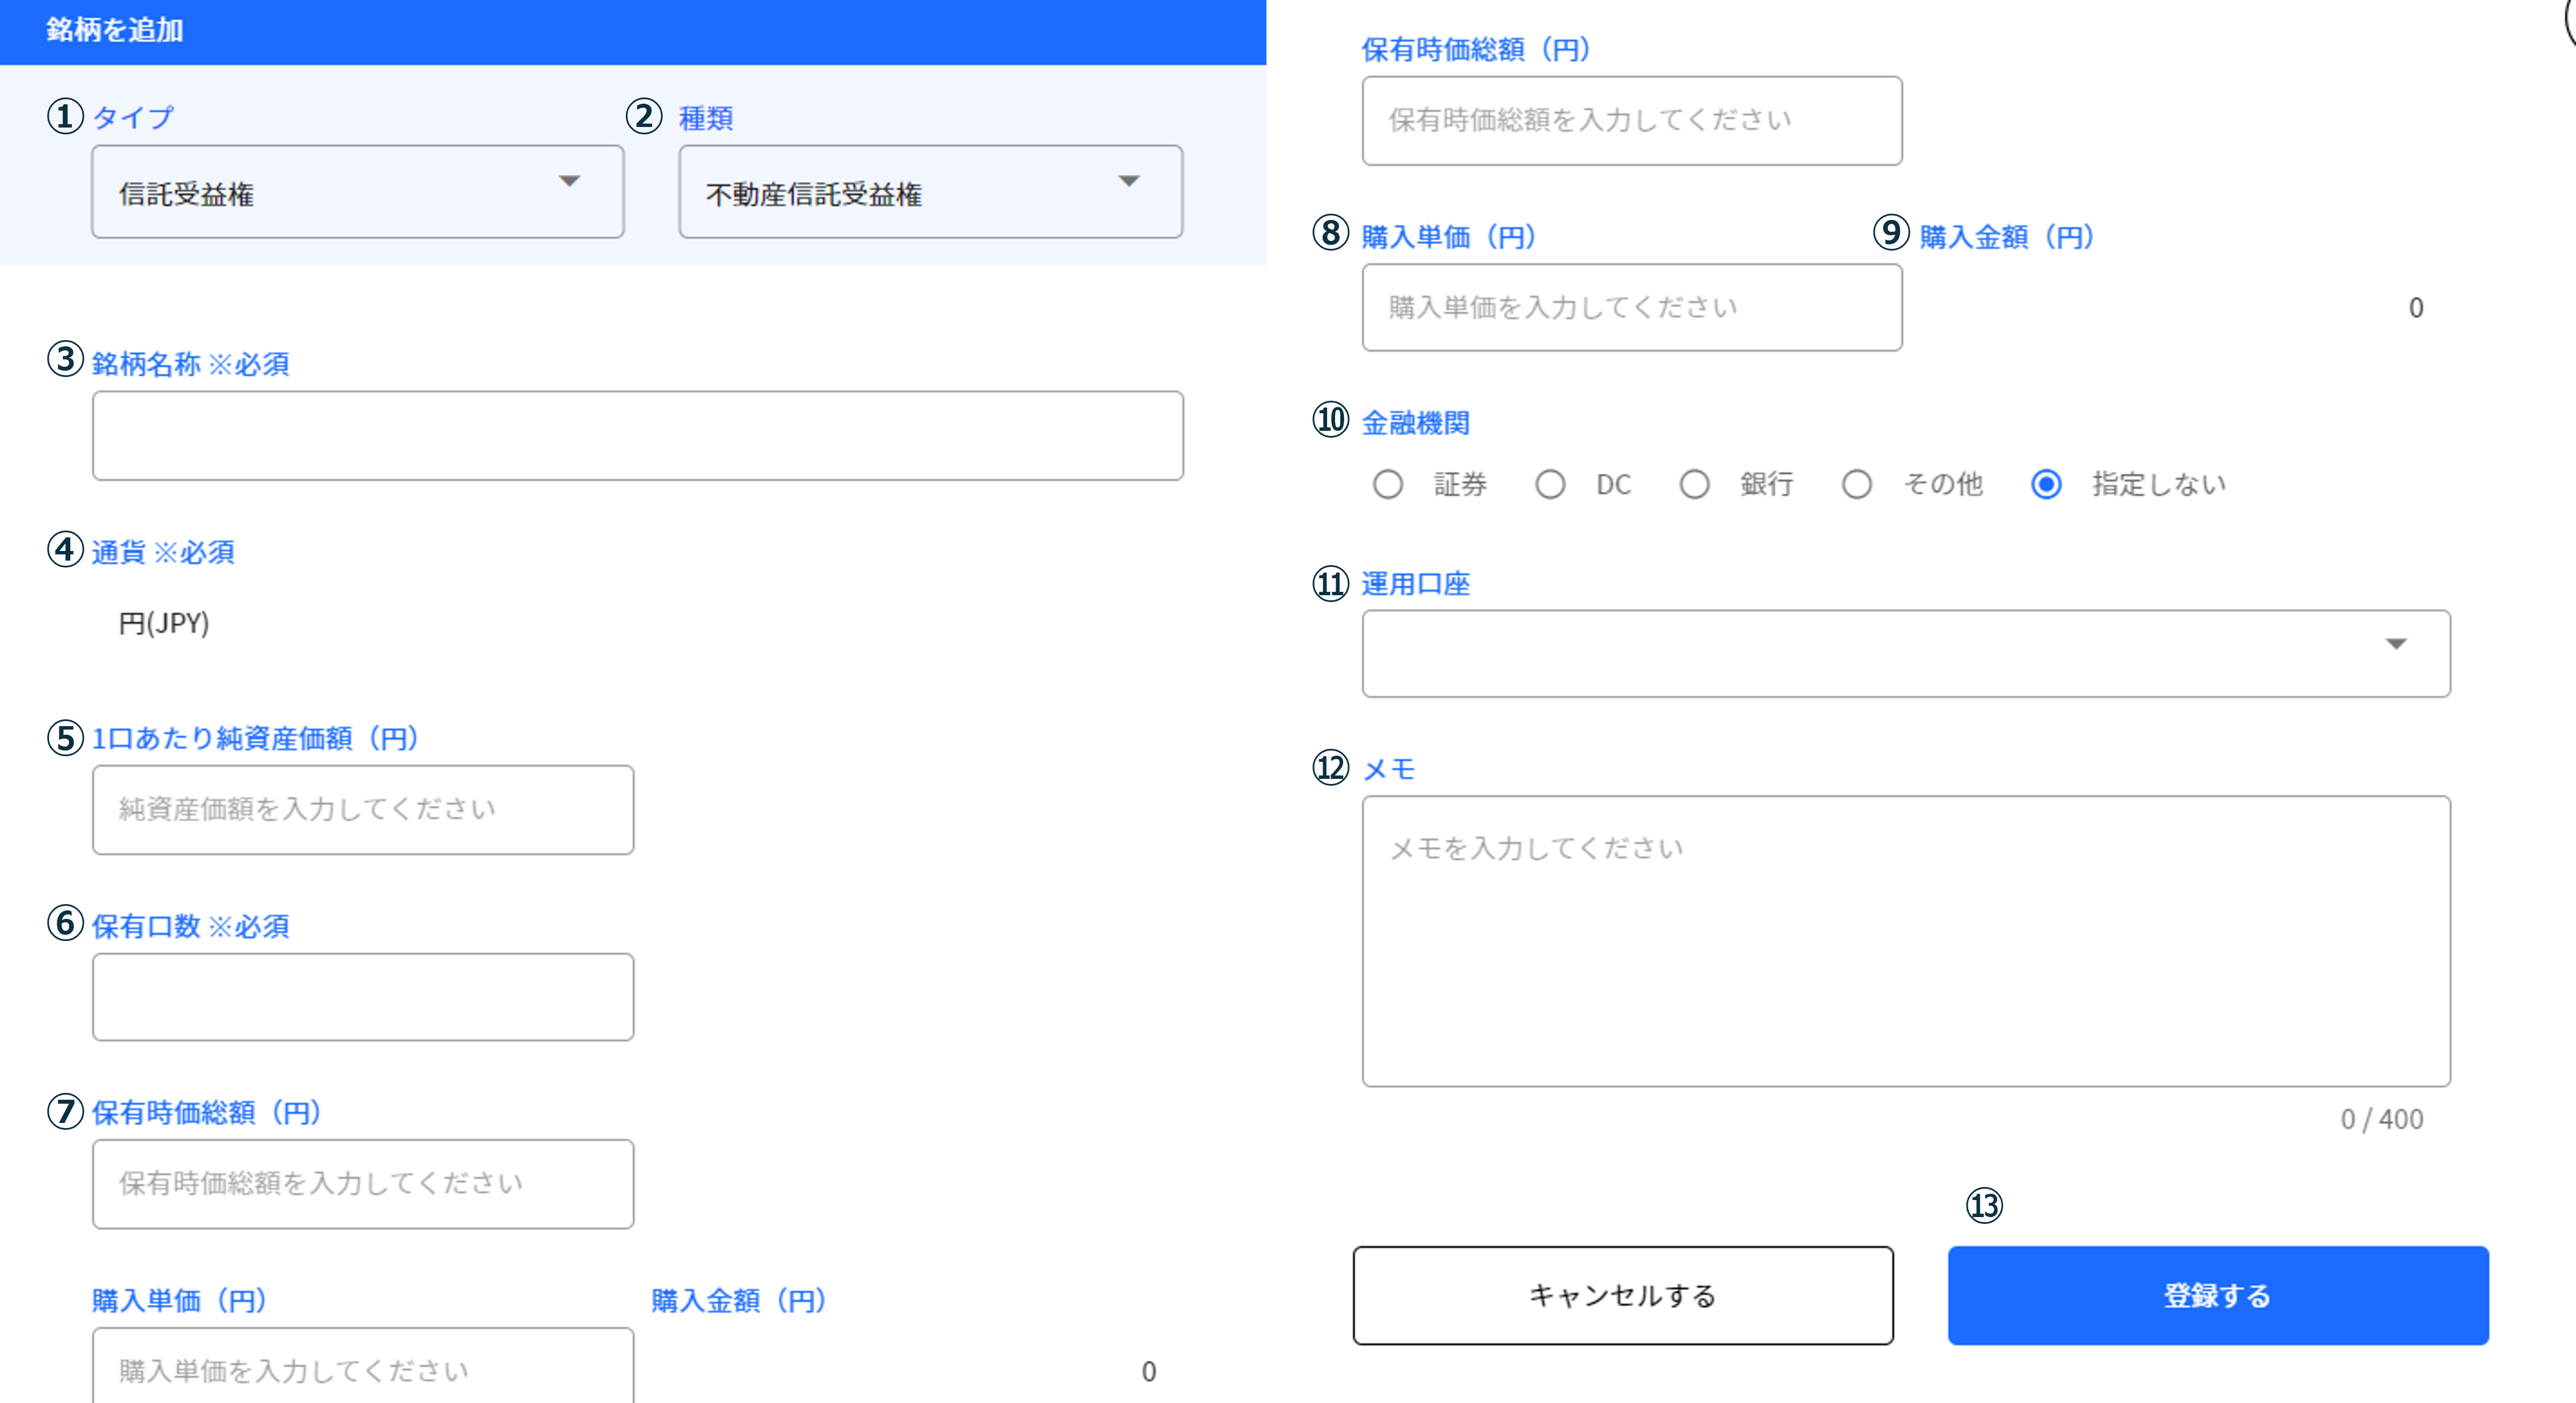
Task: Click the 登録する button
Action: (2217, 1295)
